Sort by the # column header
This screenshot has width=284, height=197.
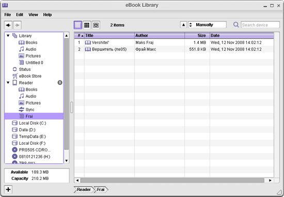[79, 36]
